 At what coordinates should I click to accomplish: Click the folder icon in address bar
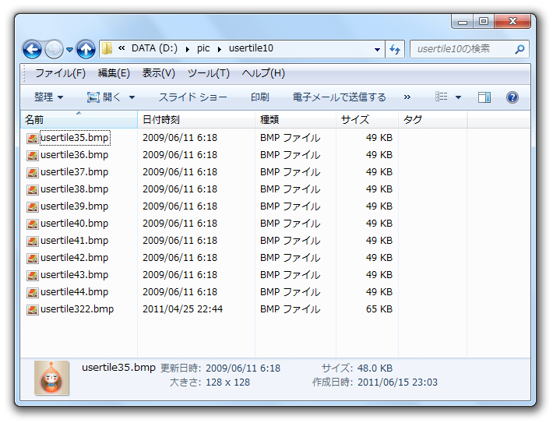tap(107, 48)
